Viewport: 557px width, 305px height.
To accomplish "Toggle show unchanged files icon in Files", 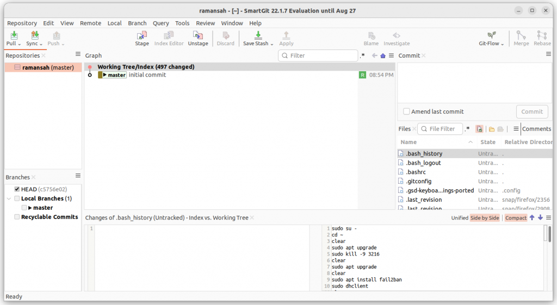I will coord(479,129).
